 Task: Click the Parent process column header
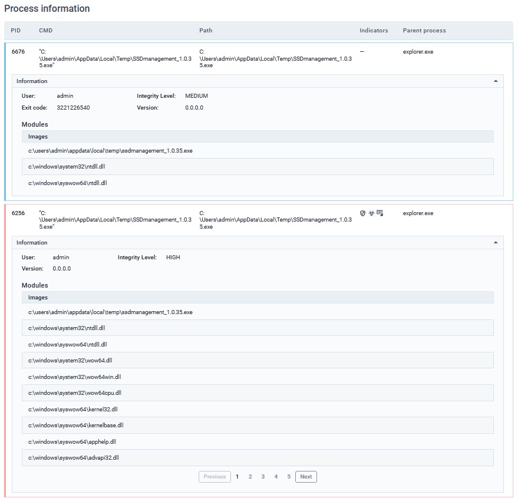[424, 31]
